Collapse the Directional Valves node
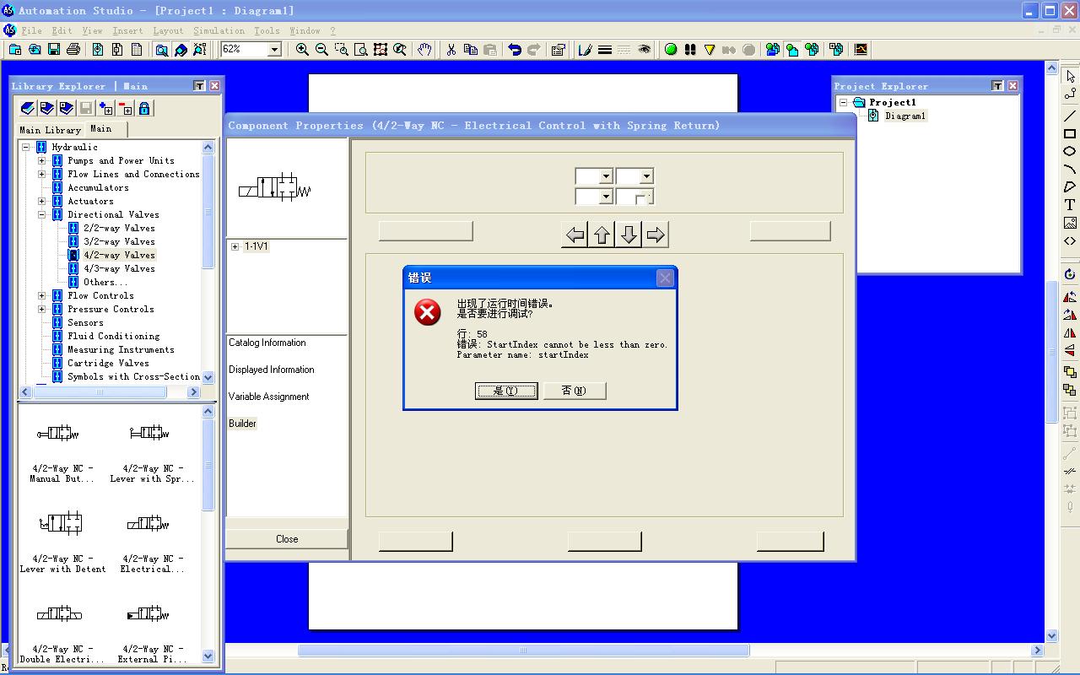The image size is (1080, 675). tap(41, 214)
